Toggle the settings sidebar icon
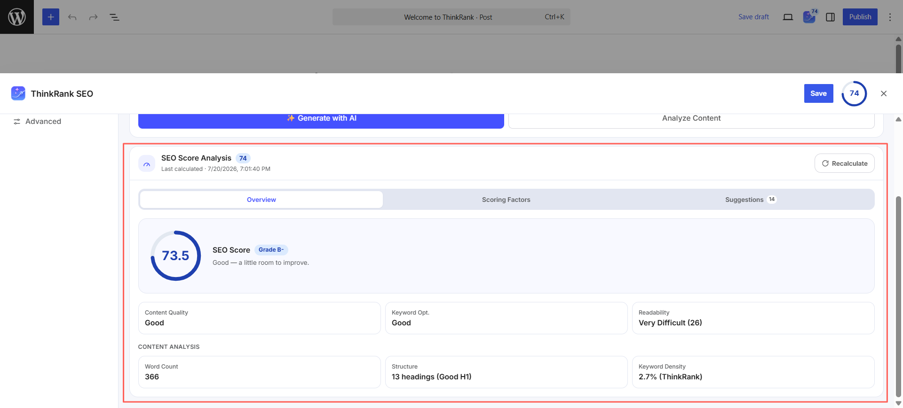The image size is (903, 408). click(831, 17)
